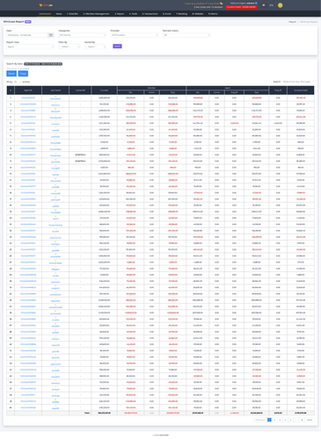Sort by the Turnover column header
Image resolution: width=321 pixels, height=439 pixels.
[x=104, y=90]
